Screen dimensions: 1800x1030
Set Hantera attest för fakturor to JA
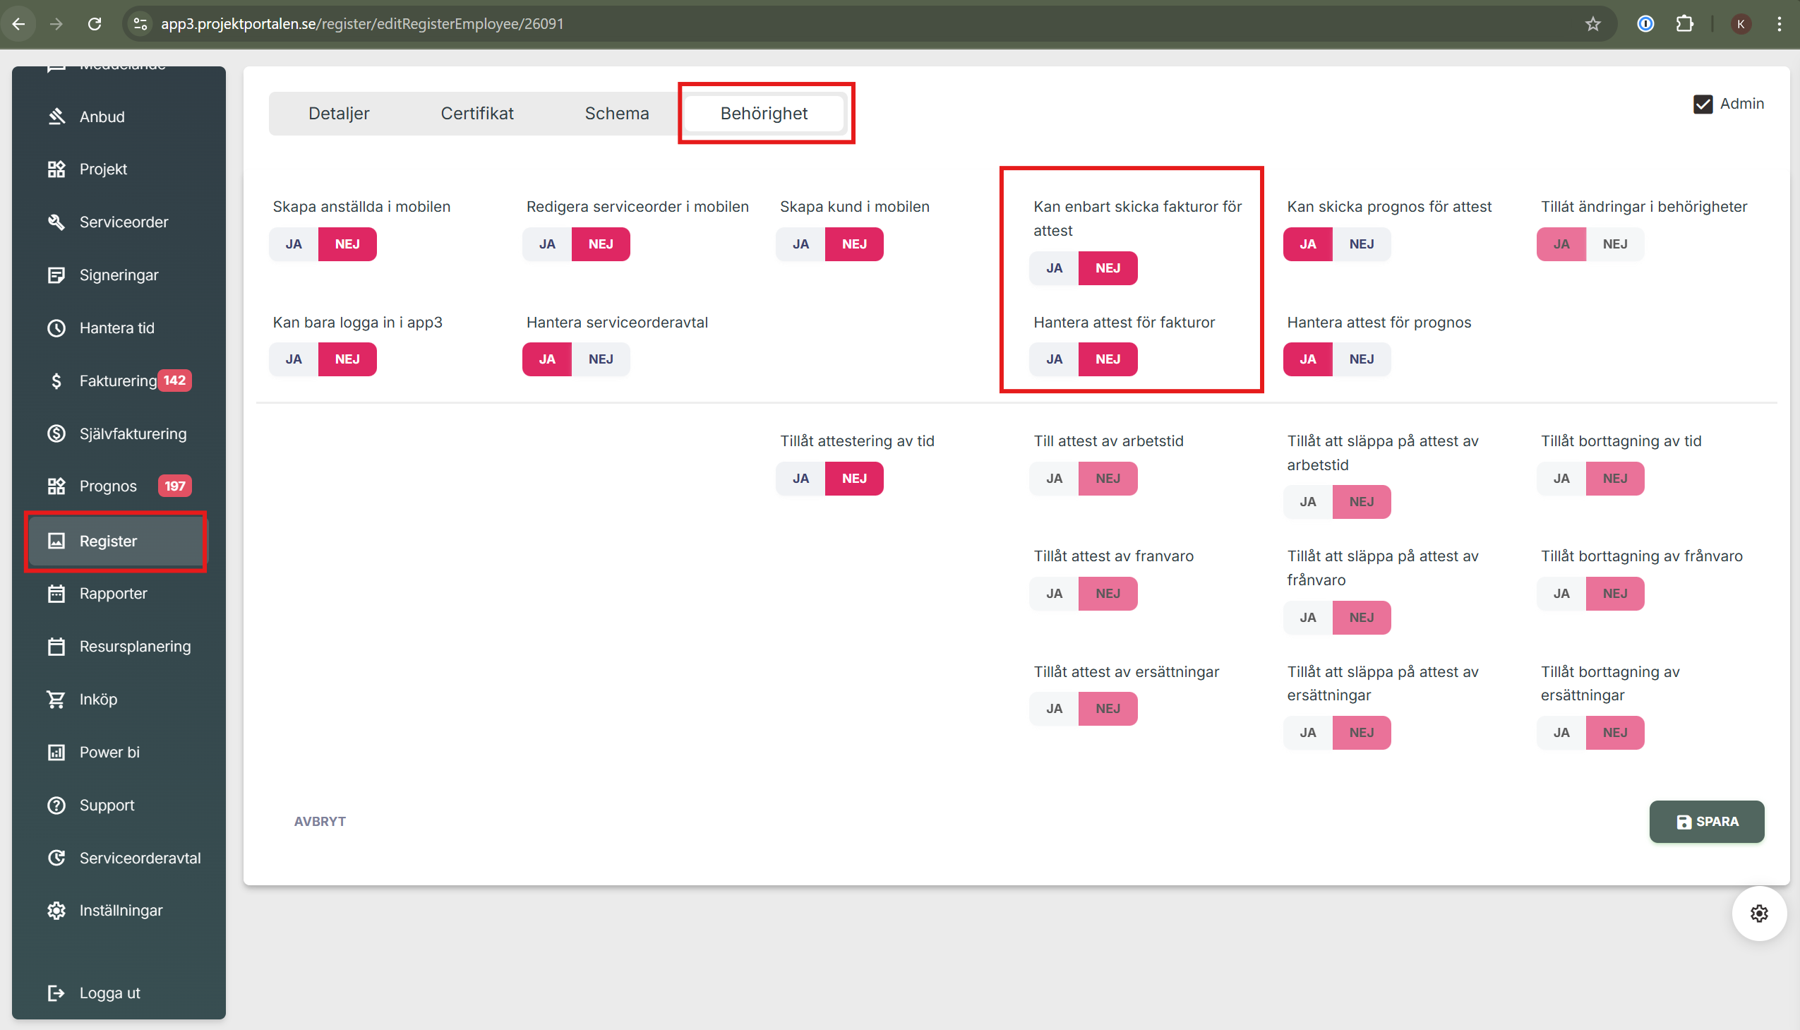pyautogui.click(x=1054, y=359)
